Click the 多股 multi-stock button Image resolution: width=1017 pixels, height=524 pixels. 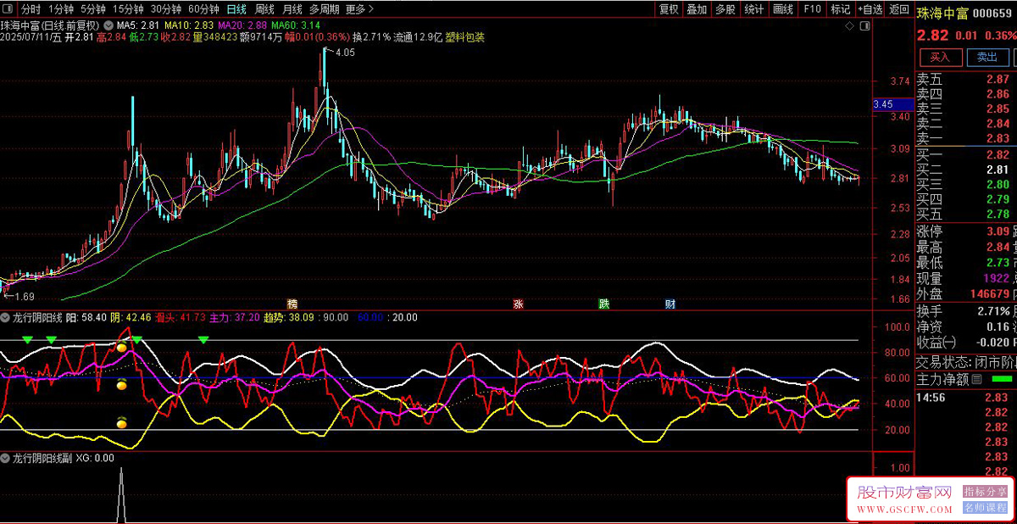(x=725, y=9)
